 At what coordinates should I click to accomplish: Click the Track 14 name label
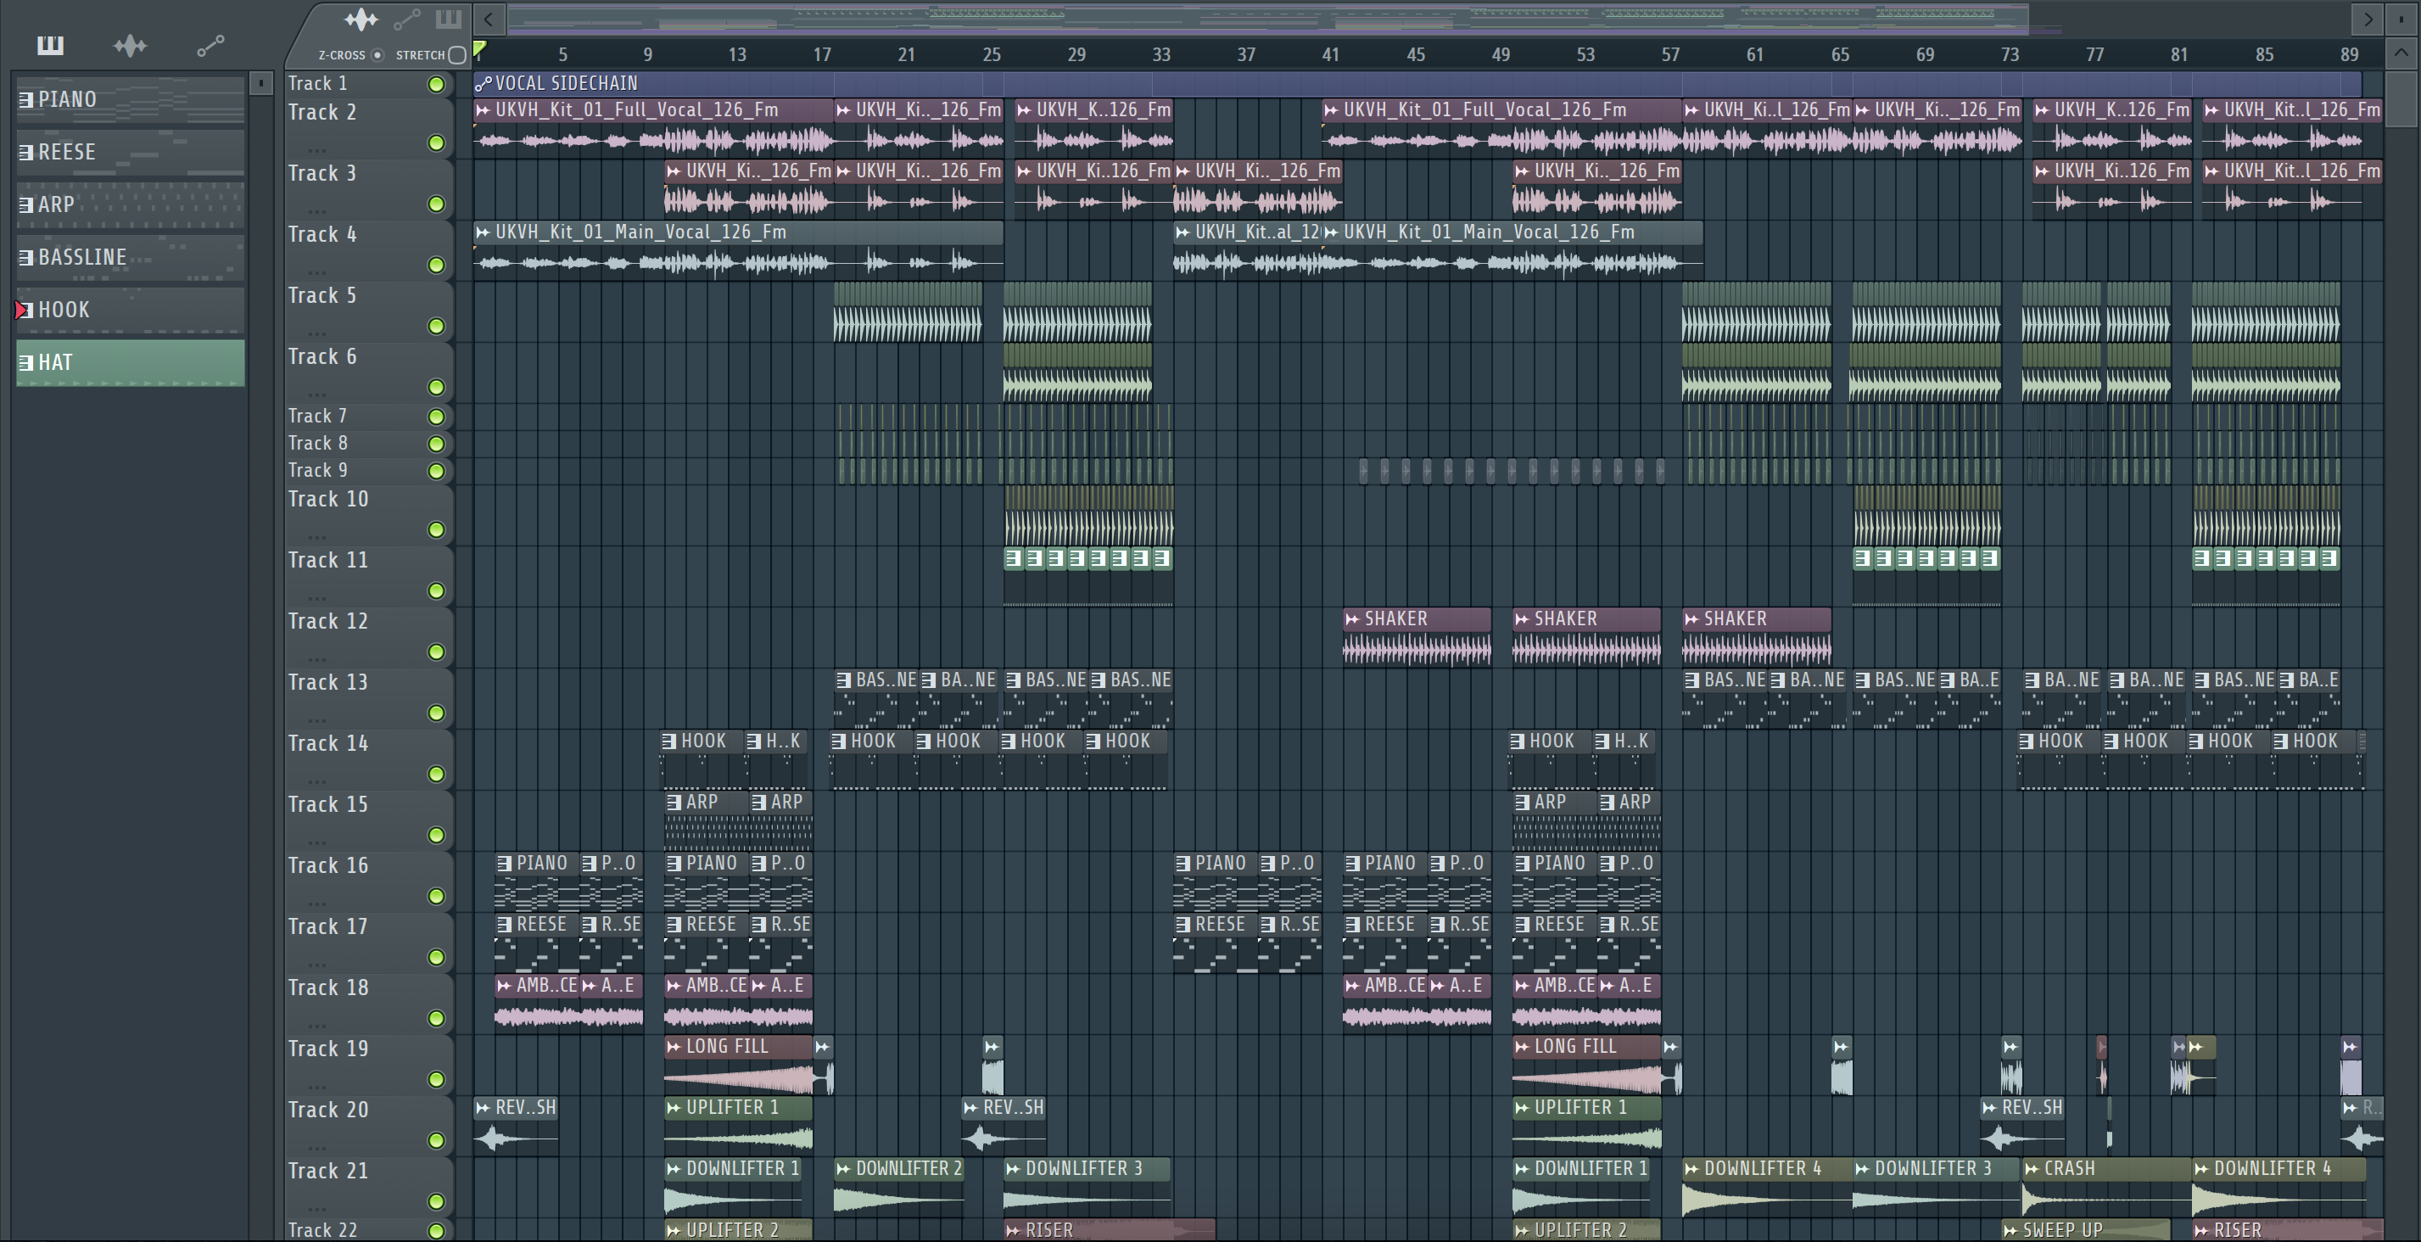click(x=328, y=744)
